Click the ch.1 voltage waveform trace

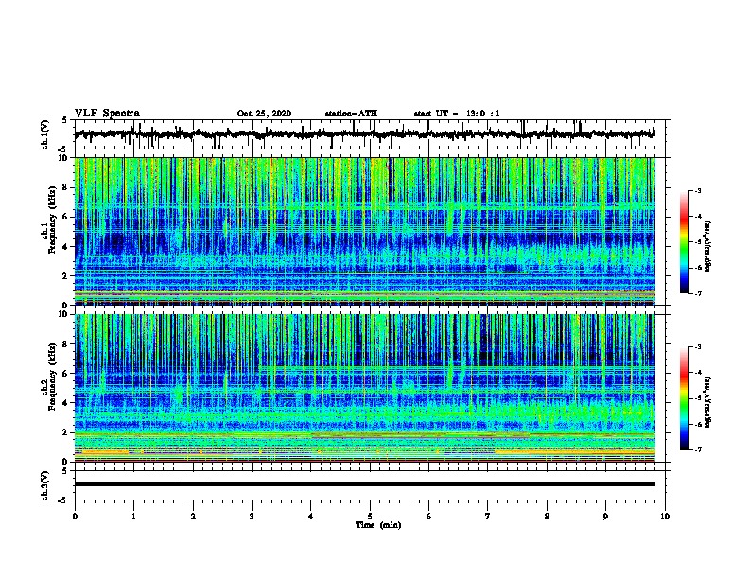[x=364, y=134]
